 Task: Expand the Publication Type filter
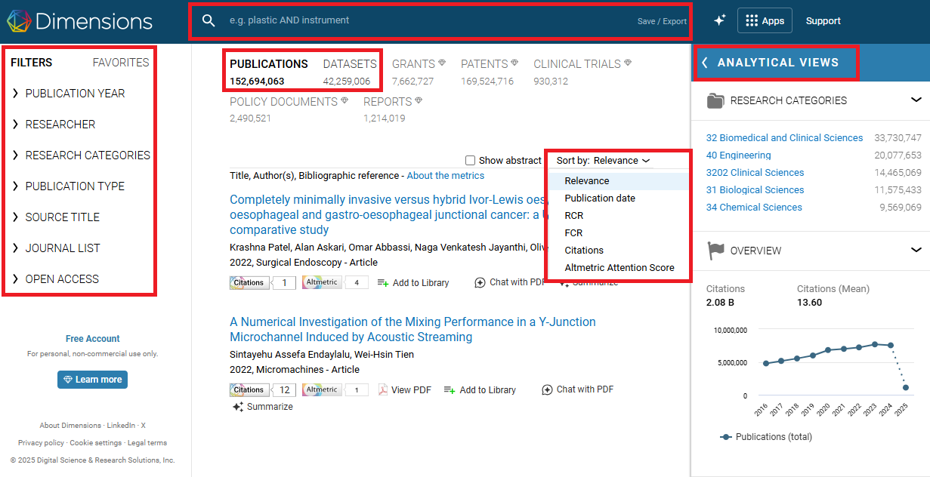(68, 186)
